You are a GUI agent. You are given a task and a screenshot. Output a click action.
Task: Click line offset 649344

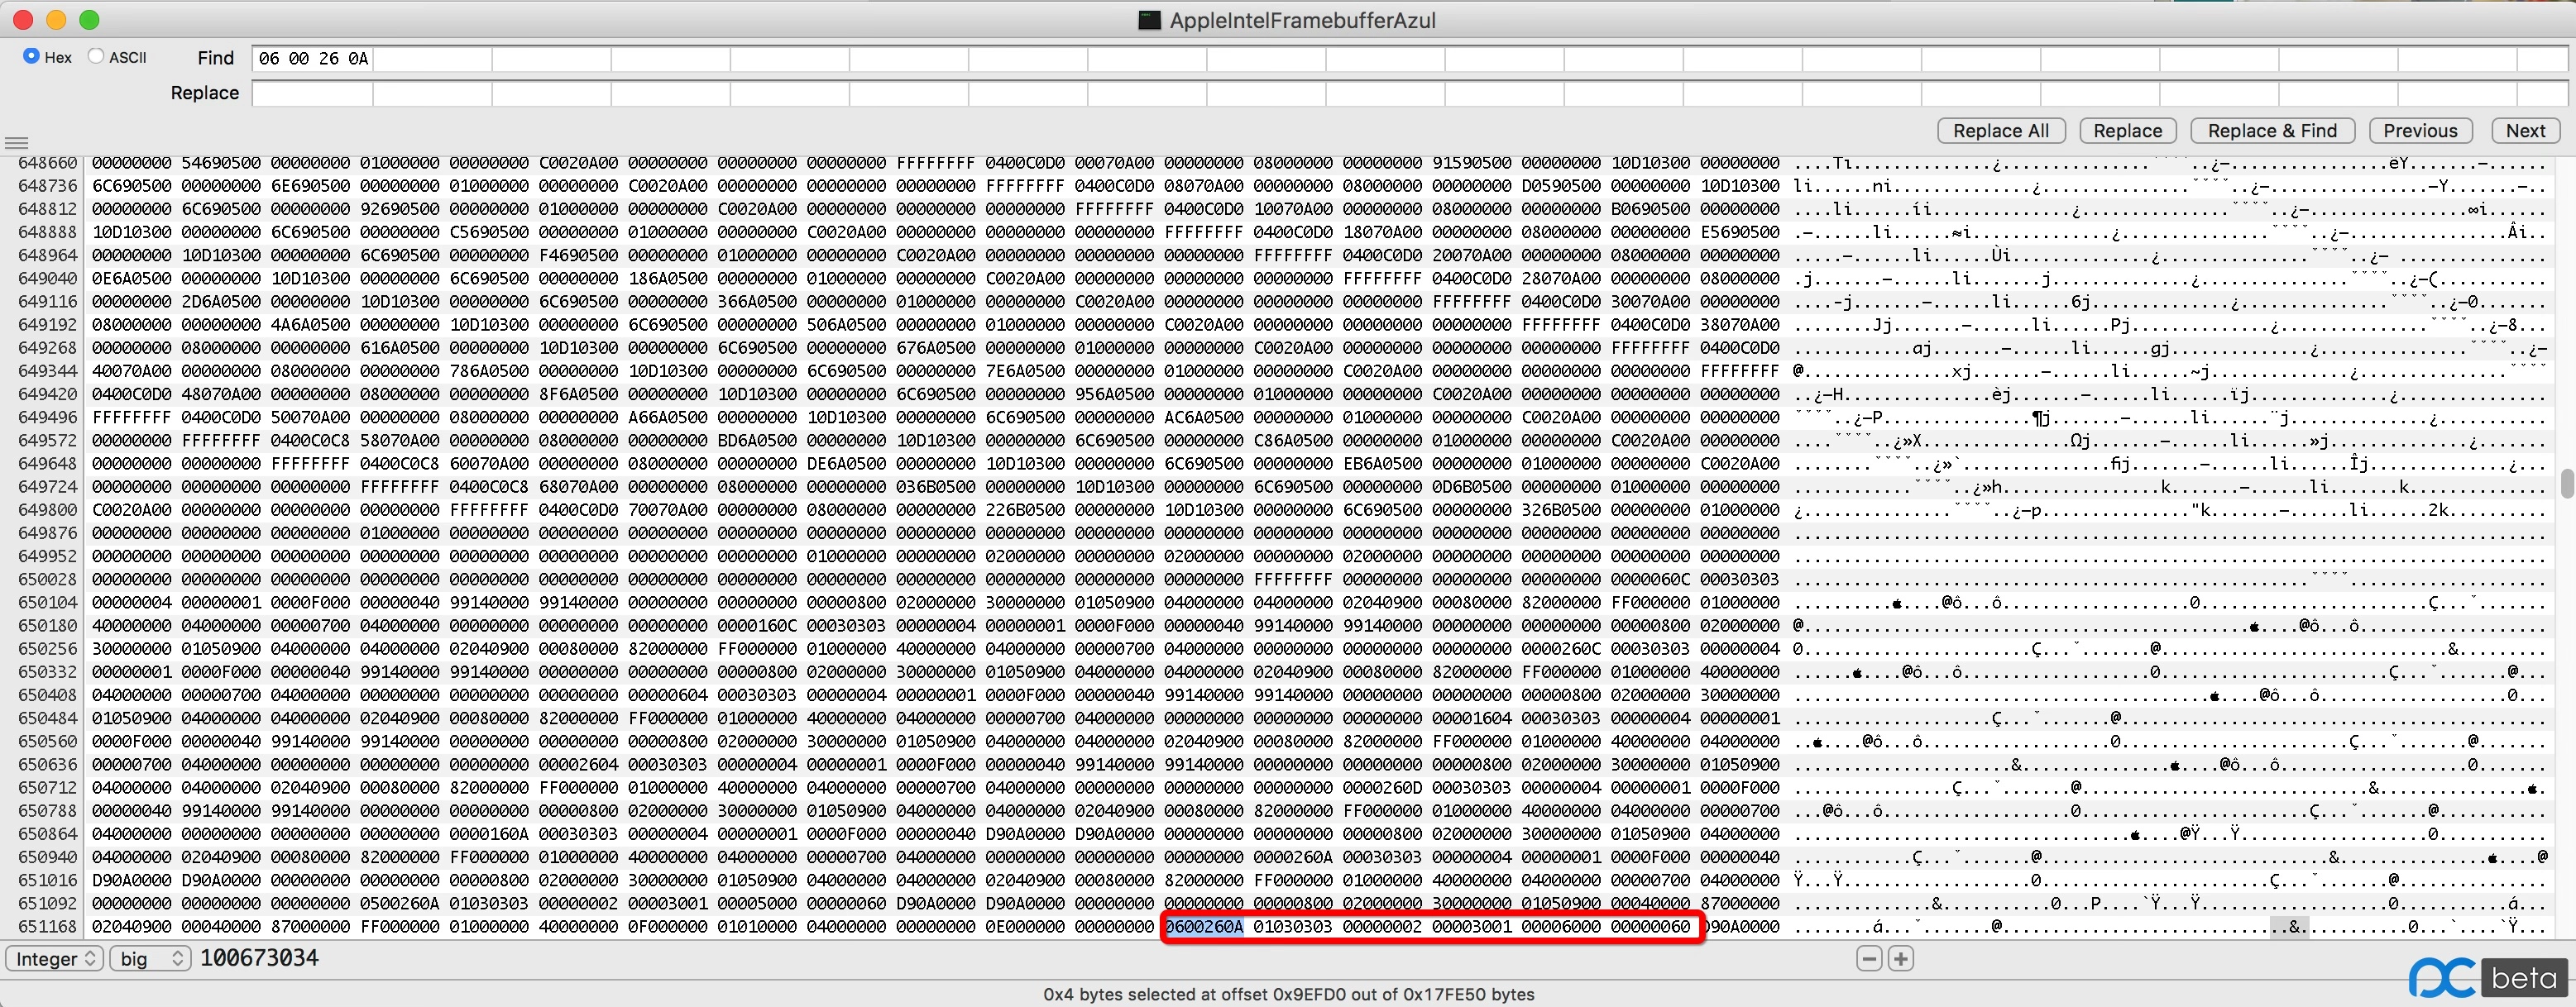[x=47, y=370]
